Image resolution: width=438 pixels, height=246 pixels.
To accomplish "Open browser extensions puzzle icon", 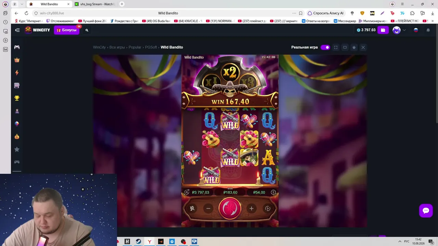I will coord(412,13).
